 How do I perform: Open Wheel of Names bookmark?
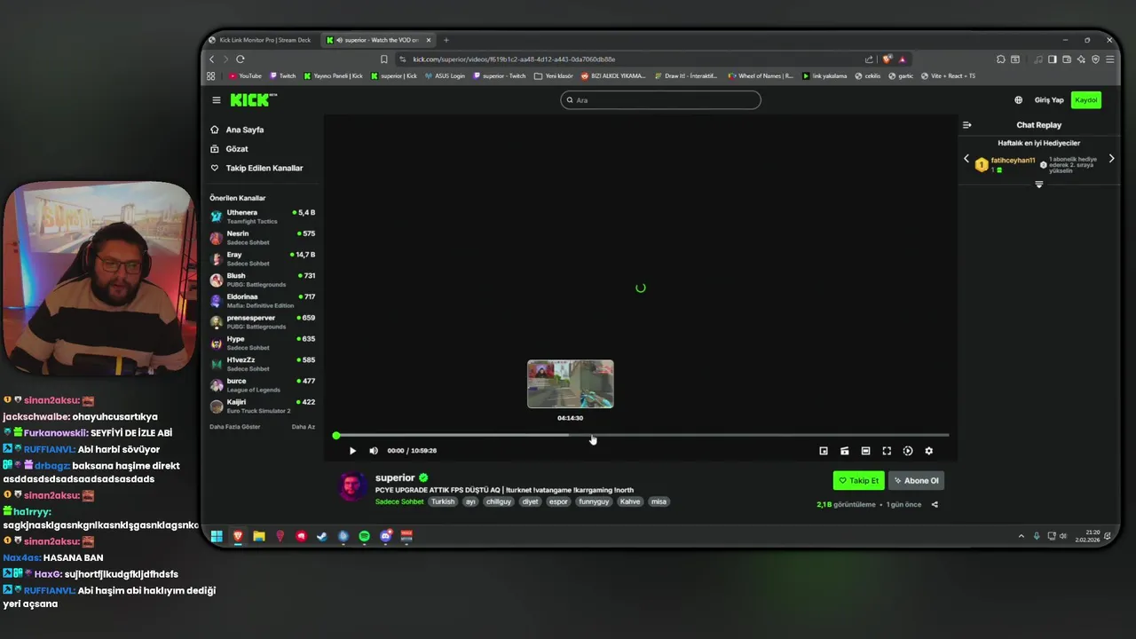point(761,76)
